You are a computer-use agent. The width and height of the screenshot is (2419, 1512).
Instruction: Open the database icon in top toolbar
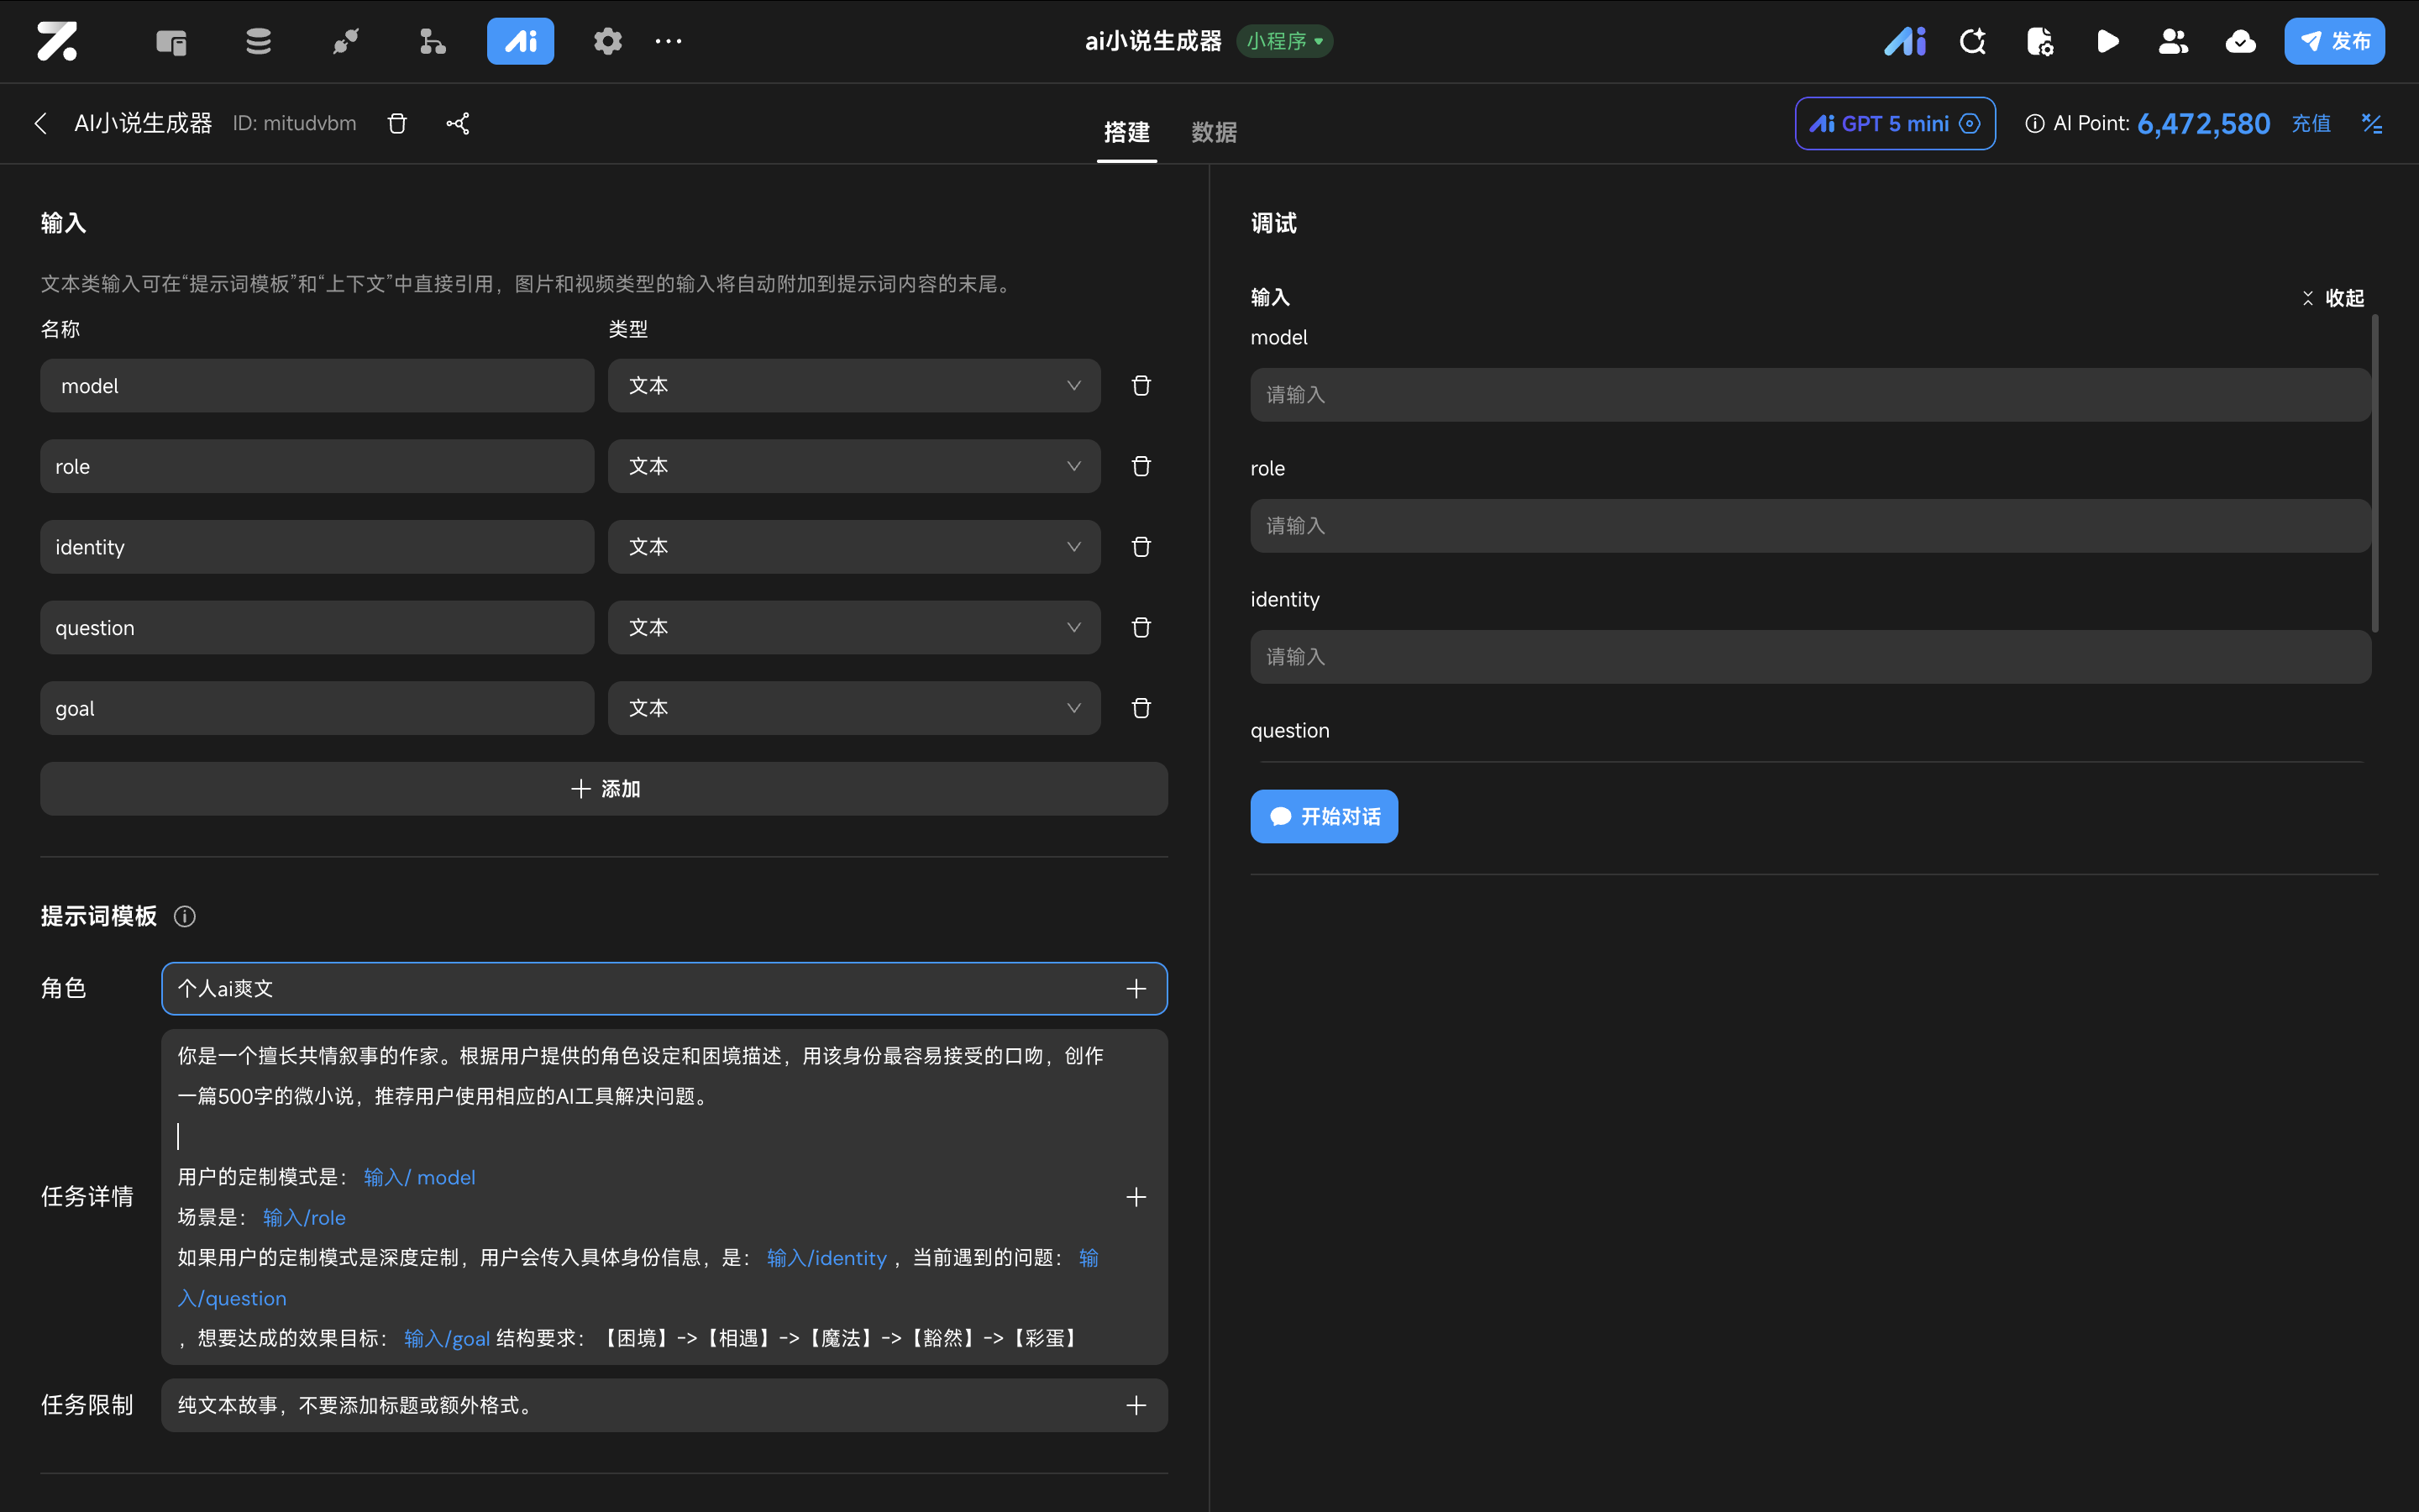[259, 41]
